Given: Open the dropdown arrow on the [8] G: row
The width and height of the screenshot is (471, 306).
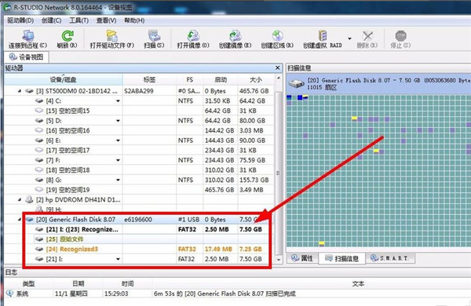Looking at the screenshot, I should pos(118,180).
